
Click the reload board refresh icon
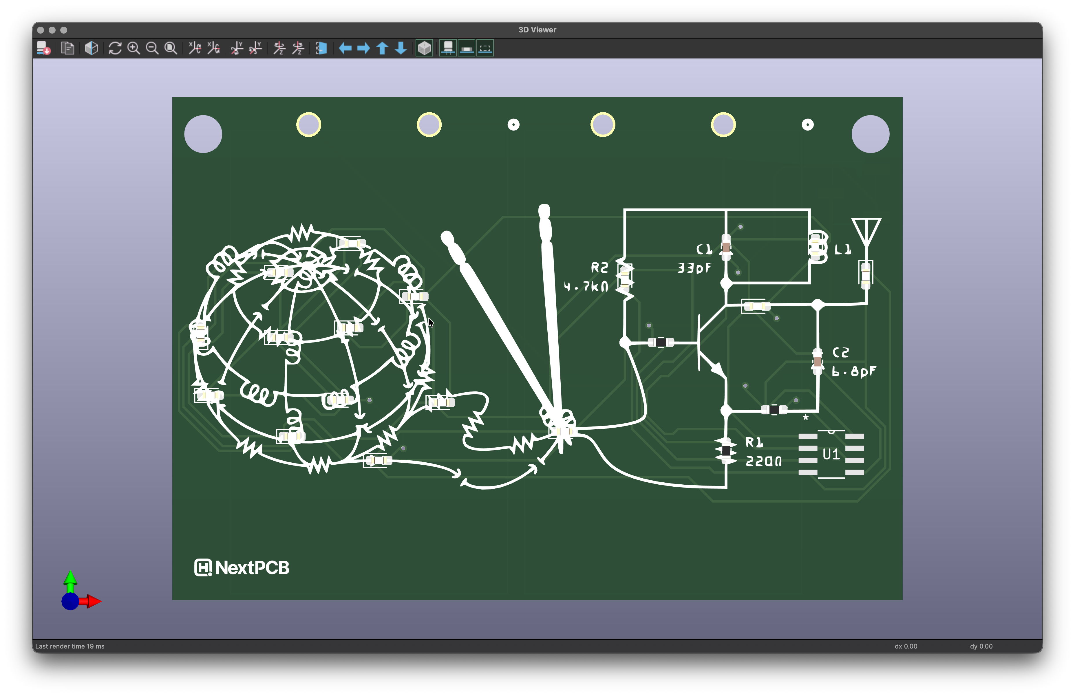(115, 48)
